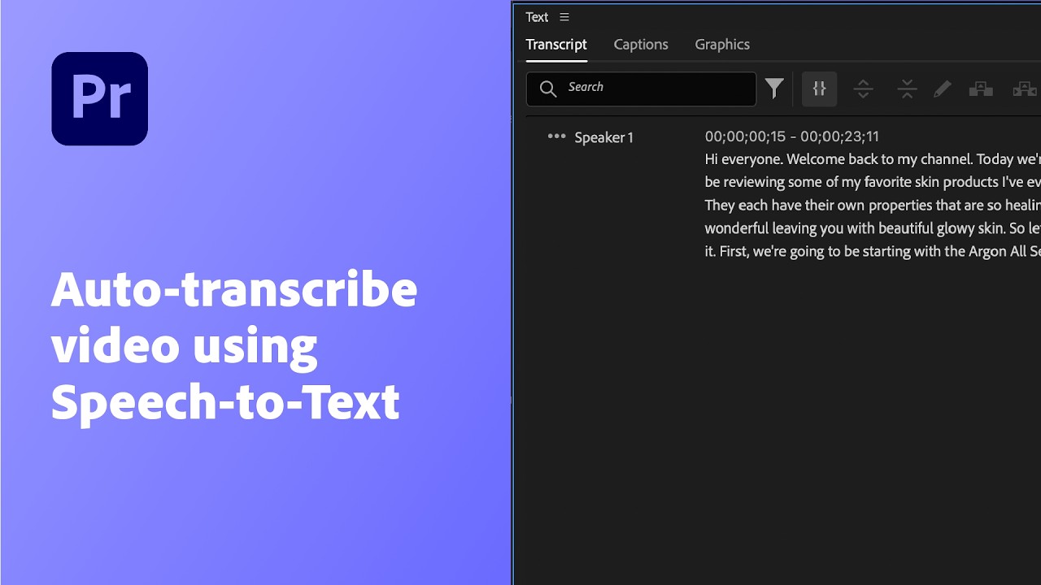Toggle the highlighted pause-markers button
Viewport: 1041px width, 585px height.
(819, 89)
